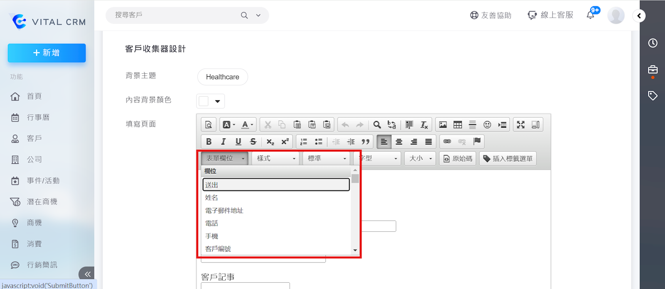
Task: Click the find magnifier in toolbar
Action: (377, 125)
